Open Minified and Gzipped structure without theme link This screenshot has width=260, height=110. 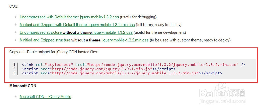tap(84, 40)
